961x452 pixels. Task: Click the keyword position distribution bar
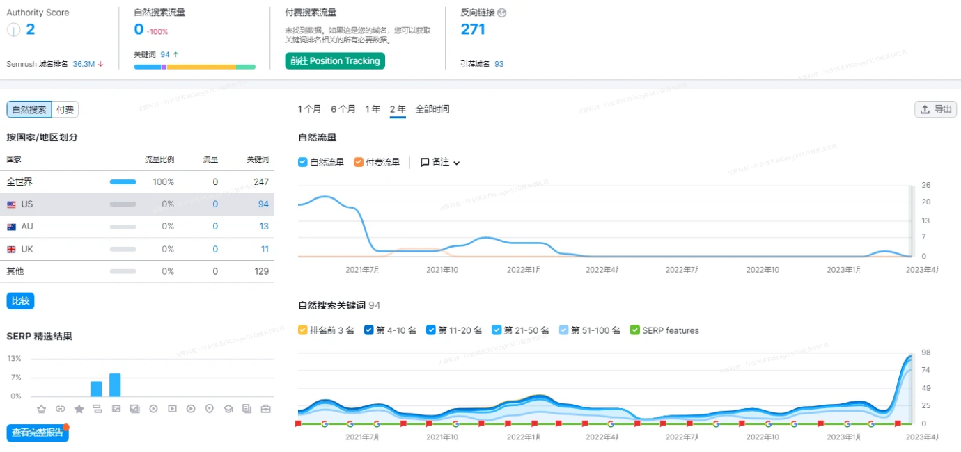coord(195,66)
